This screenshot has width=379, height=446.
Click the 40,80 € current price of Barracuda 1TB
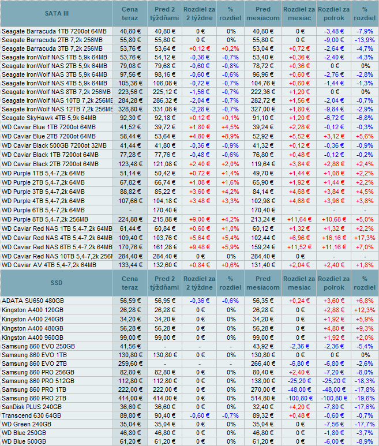click(x=130, y=31)
